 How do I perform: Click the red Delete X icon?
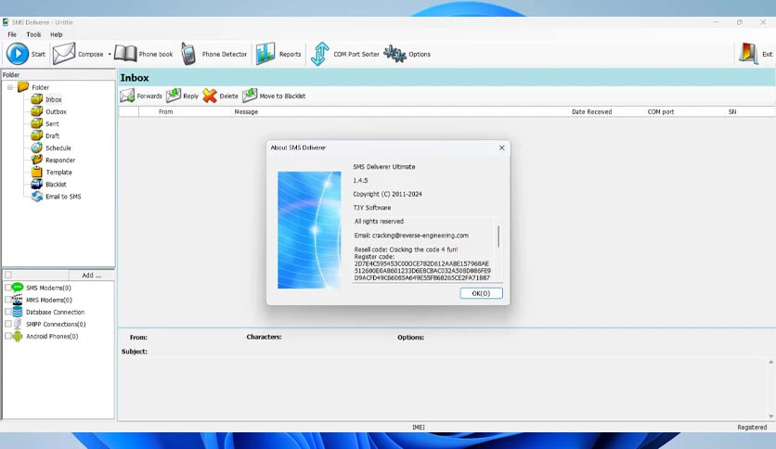210,96
